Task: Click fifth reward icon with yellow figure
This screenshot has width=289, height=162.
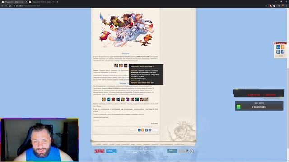Action: point(123,99)
